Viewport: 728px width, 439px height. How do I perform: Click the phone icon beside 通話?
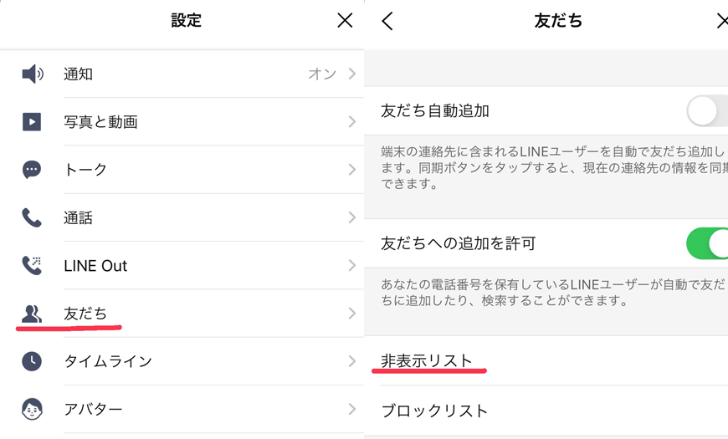point(32,218)
